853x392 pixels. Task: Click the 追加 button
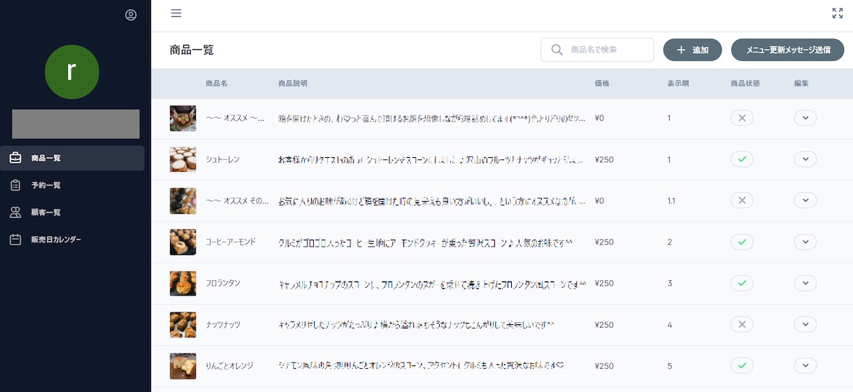693,50
